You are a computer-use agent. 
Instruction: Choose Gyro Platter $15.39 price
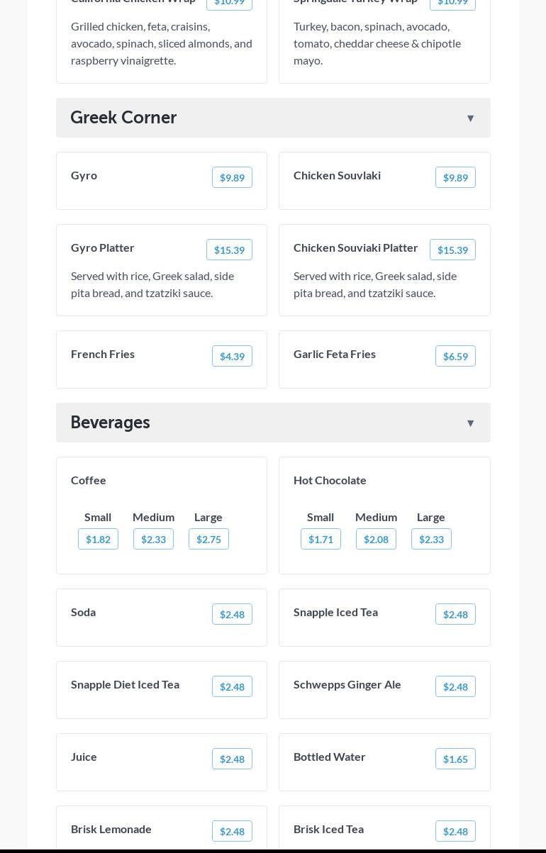[x=229, y=250]
